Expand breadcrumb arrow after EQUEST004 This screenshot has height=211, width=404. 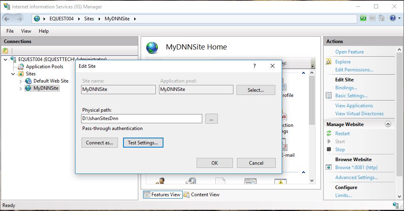pyautogui.click(x=79, y=19)
